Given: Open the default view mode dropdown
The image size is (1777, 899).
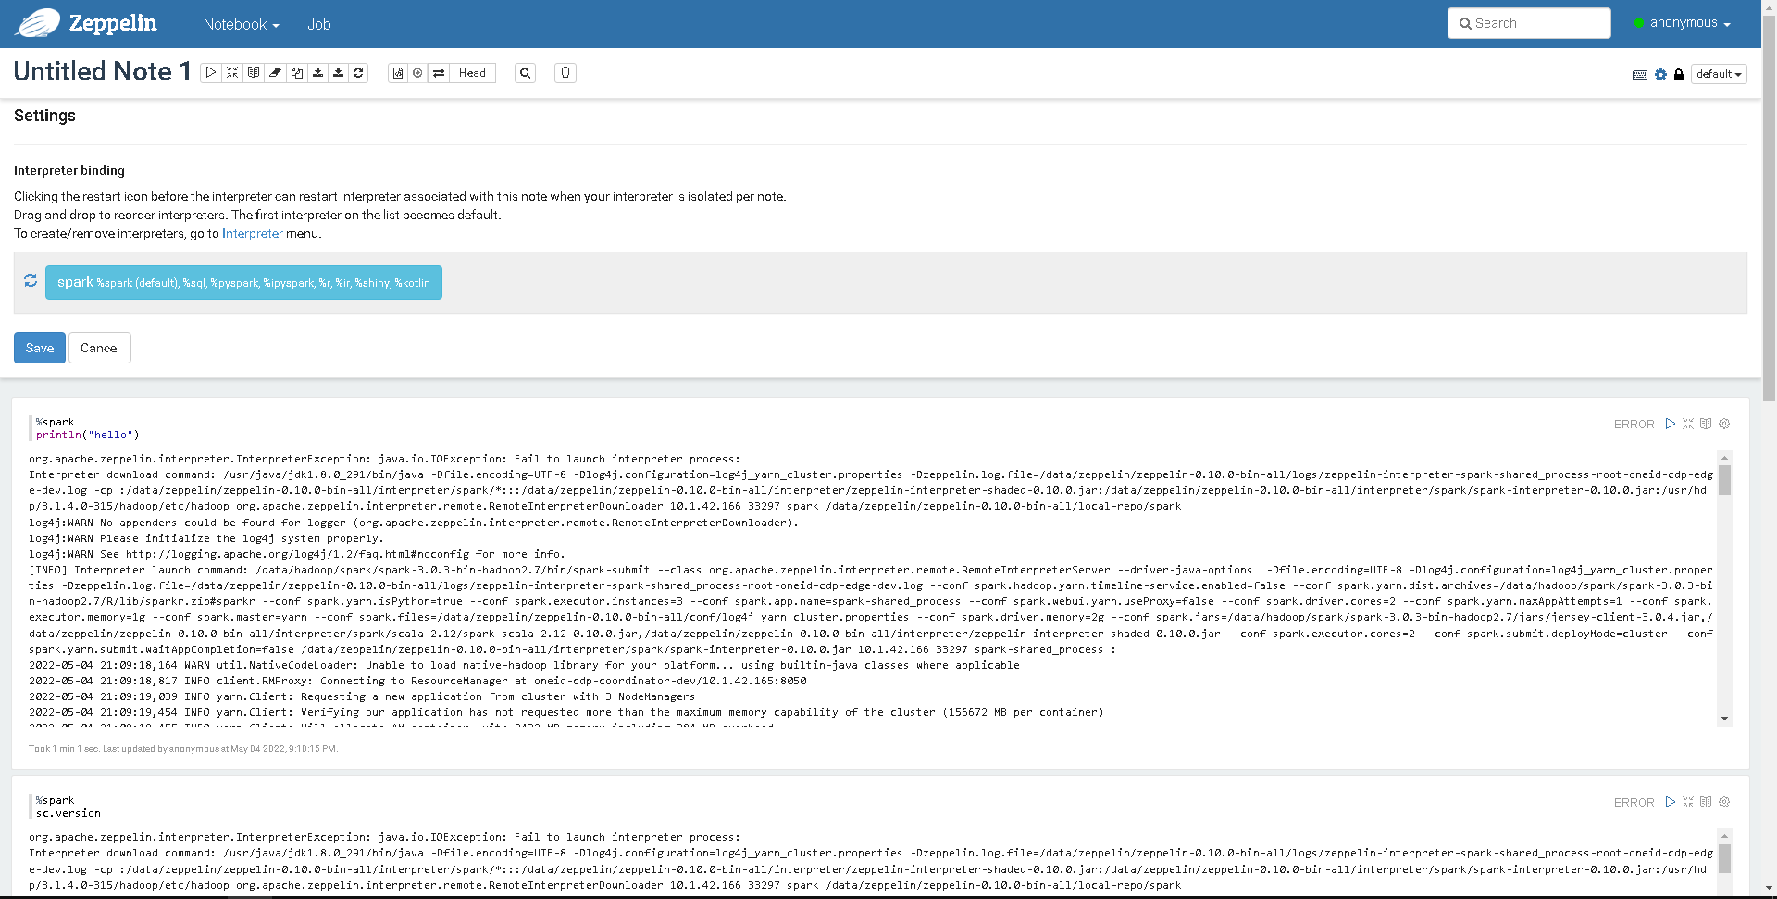Looking at the screenshot, I should 1718,74.
